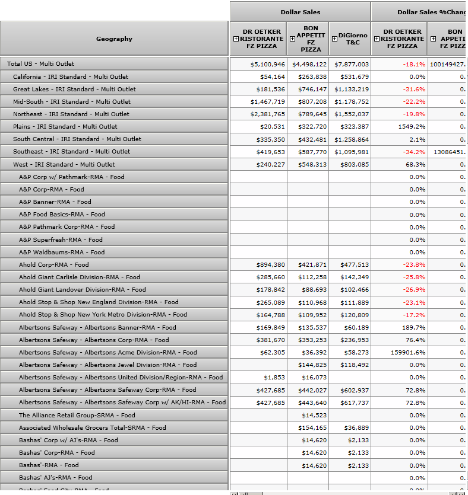Expand the DiGiorno T&C column
This screenshot has height=495, width=468.
[x=334, y=39]
